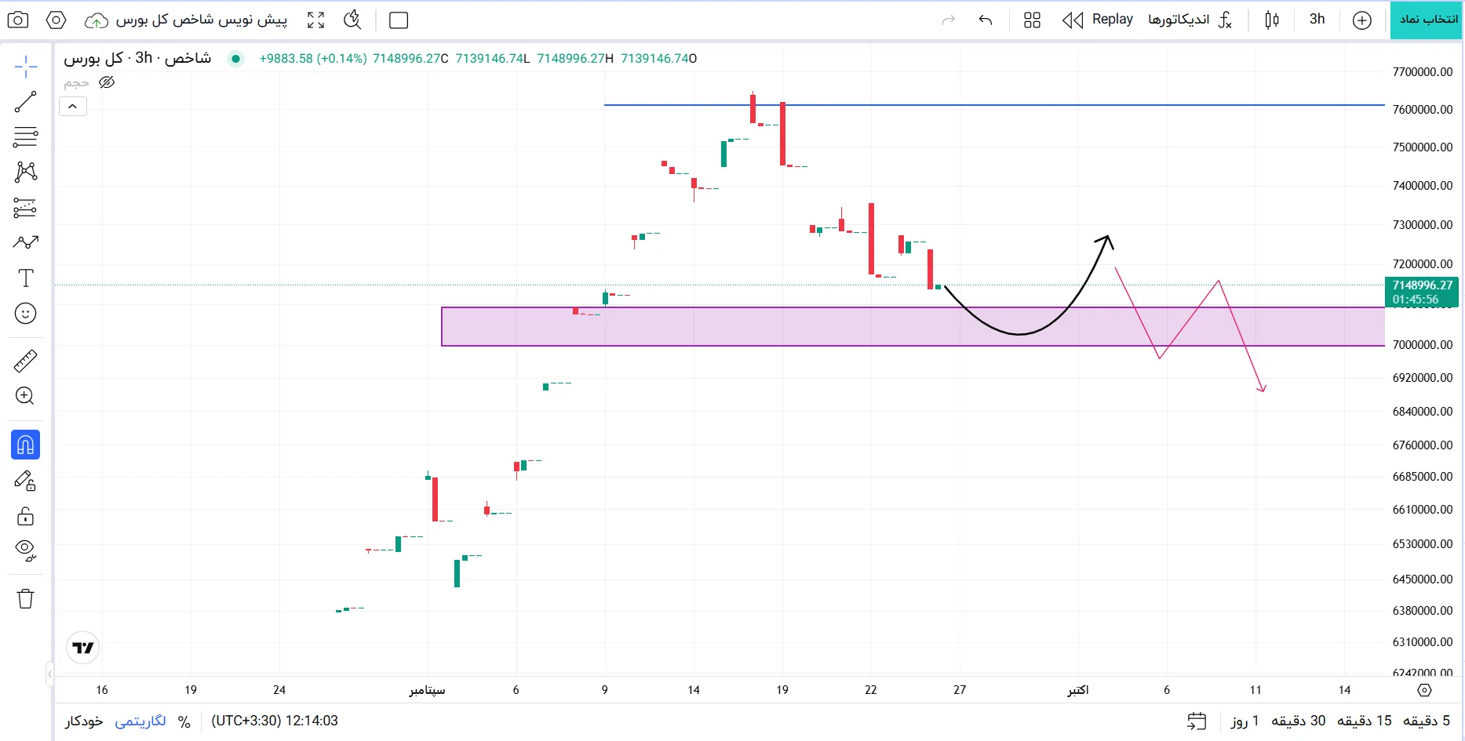Viewport: 1465px width, 741px height.
Task: Select the trend line drawing tool
Action: pos(26,102)
